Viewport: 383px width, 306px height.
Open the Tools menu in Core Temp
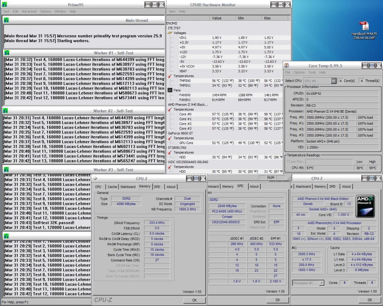pyautogui.click(x=312, y=73)
